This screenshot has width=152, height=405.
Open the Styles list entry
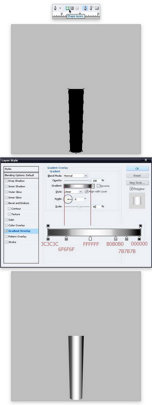tap(21, 169)
